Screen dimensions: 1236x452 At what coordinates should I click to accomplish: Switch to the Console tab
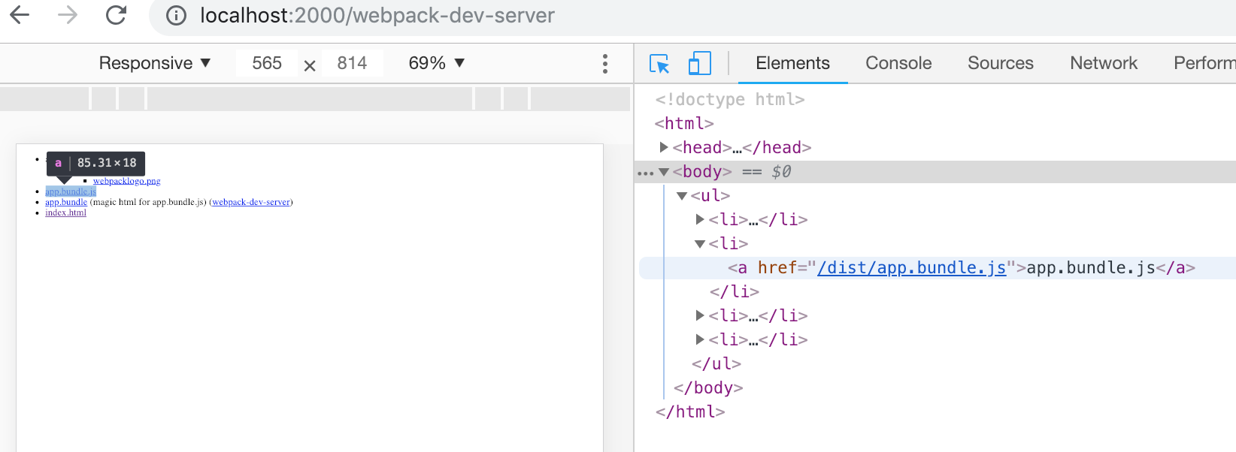pos(898,63)
